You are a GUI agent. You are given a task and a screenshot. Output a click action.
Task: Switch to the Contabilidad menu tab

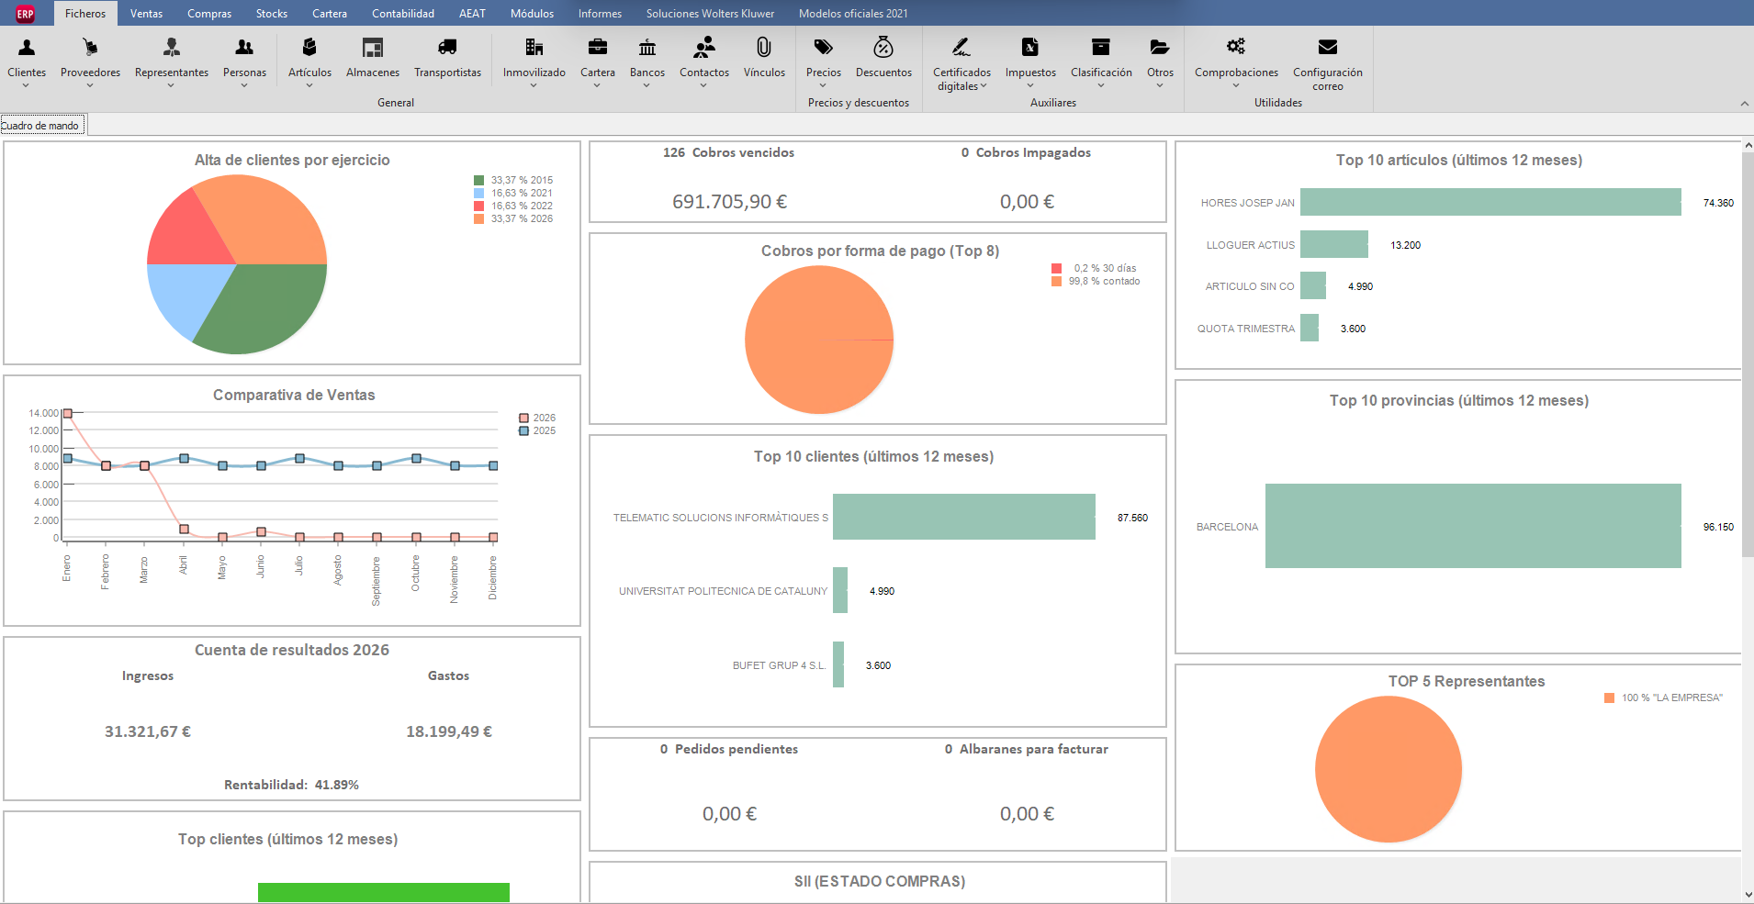[x=403, y=14]
